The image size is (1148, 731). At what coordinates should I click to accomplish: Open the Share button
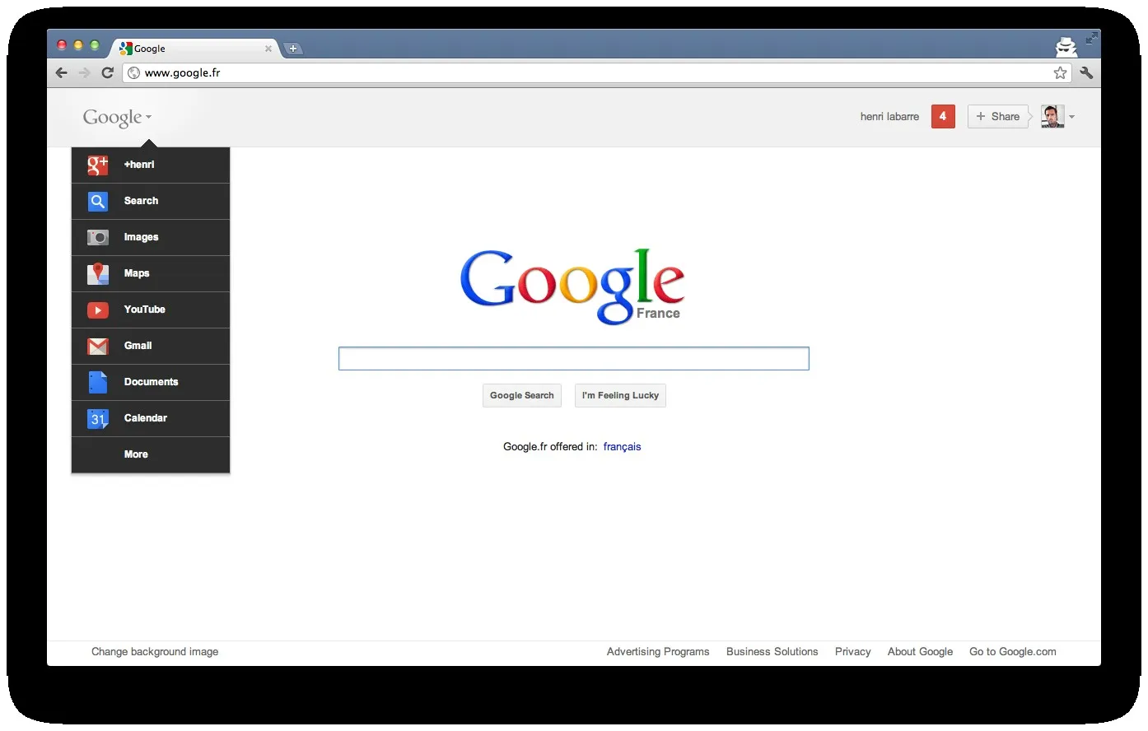(x=998, y=117)
